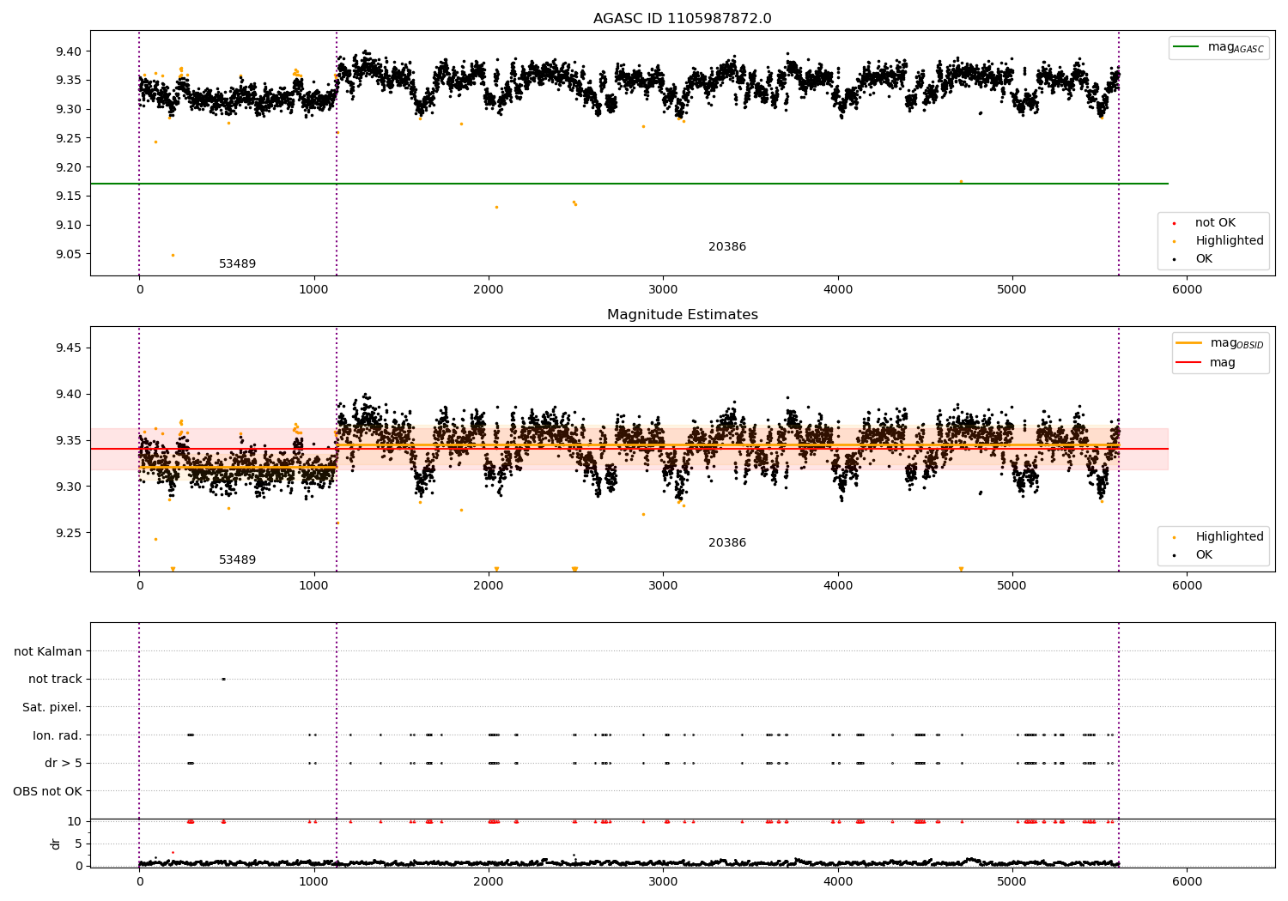Click the '9.20' y-tick of the top plot
The width and height of the screenshot is (1288, 901).
[69, 167]
